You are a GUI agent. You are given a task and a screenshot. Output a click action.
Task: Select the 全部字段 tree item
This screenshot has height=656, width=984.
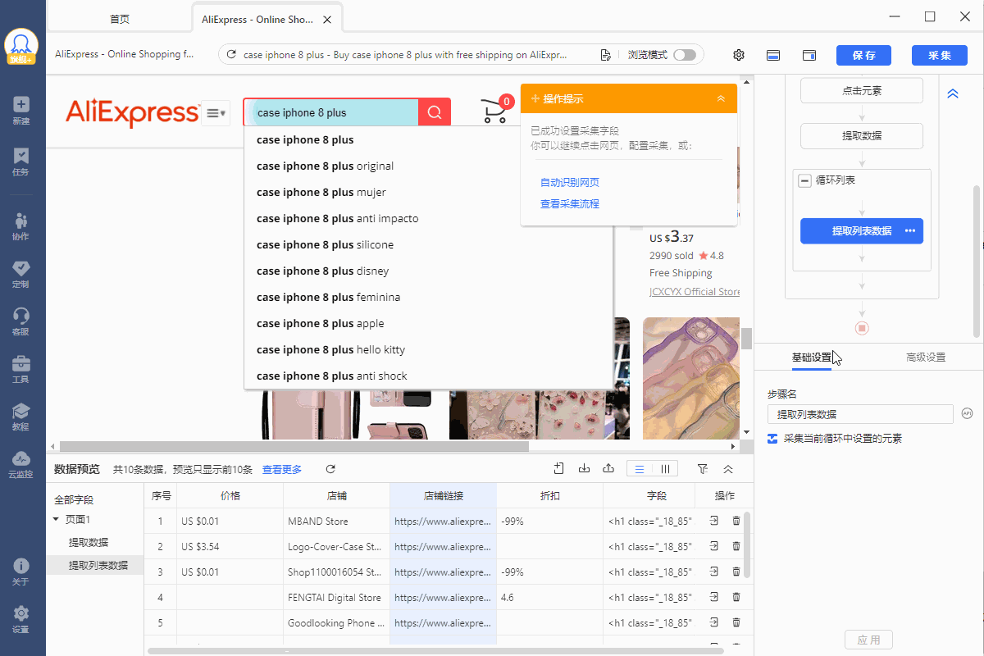75,499
